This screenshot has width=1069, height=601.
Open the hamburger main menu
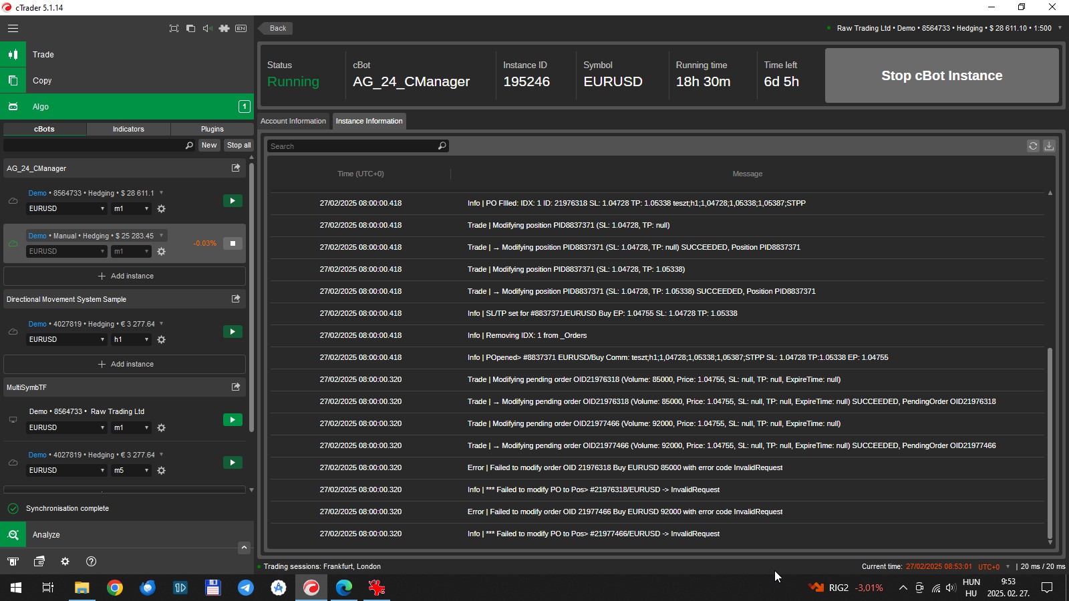[x=13, y=28]
